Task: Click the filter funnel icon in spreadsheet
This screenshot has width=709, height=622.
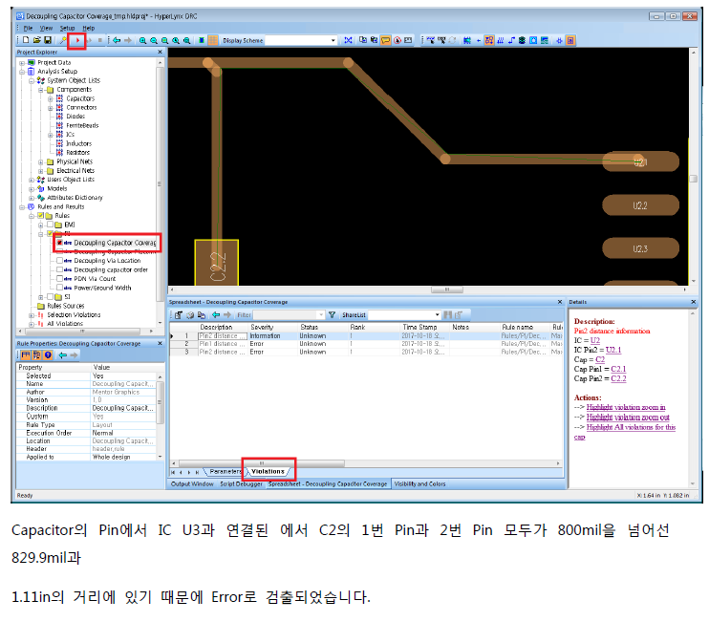Action: [x=332, y=314]
